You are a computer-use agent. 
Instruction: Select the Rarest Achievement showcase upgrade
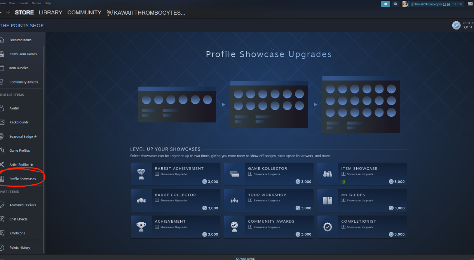[176, 174]
